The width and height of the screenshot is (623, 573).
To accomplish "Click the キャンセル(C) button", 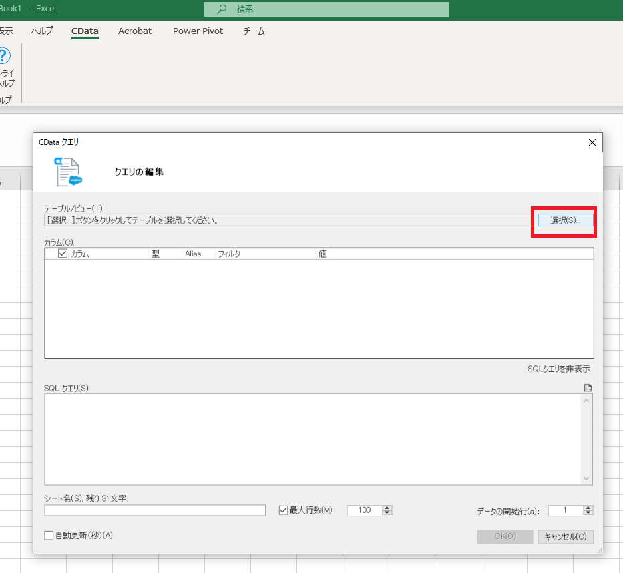I will 566,536.
